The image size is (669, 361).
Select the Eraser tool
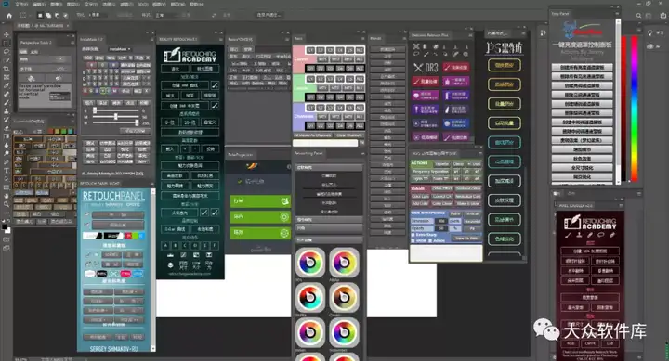[x=6, y=128]
